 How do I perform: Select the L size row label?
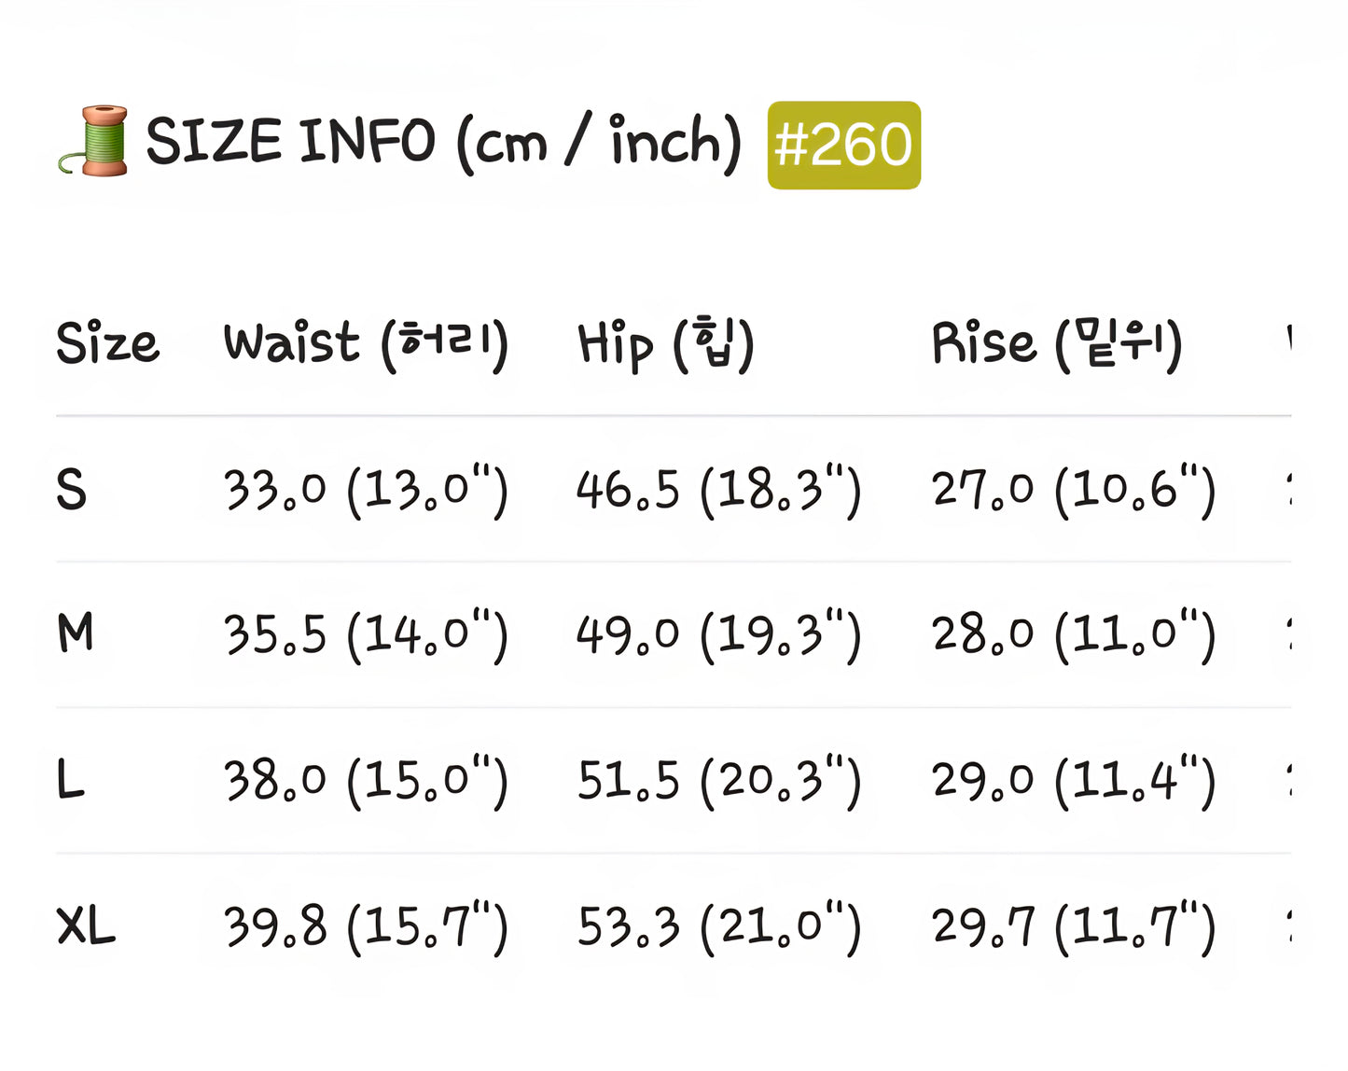[70, 780]
